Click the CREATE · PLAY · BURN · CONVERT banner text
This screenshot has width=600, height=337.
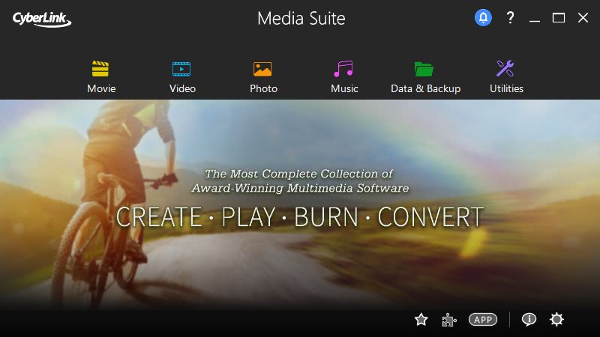(x=300, y=217)
